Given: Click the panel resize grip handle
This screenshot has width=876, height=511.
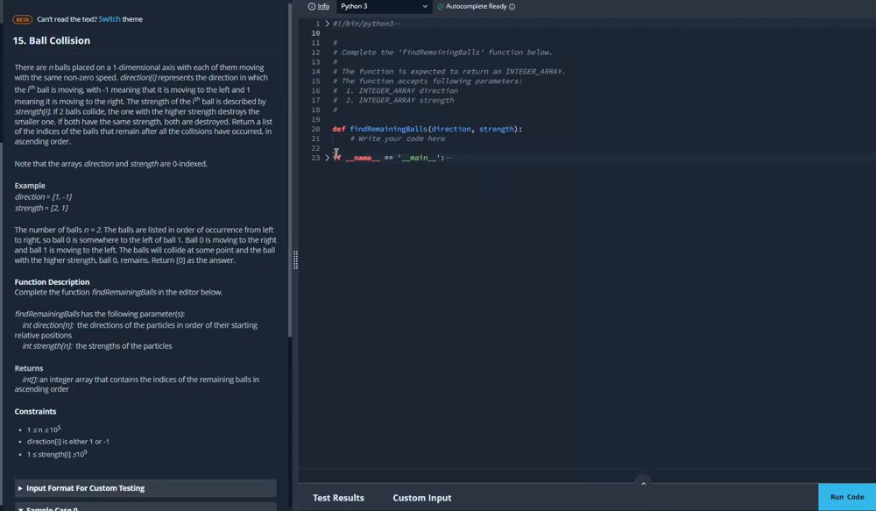Looking at the screenshot, I should click(295, 259).
